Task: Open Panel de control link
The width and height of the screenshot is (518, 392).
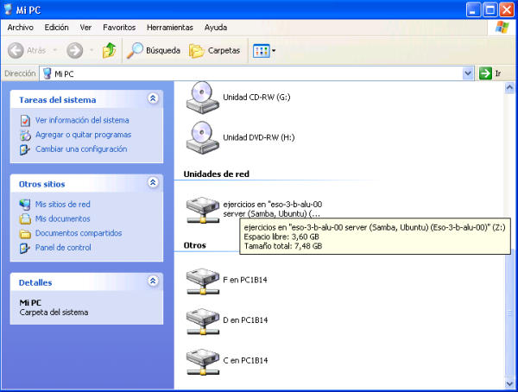Action: [63, 248]
